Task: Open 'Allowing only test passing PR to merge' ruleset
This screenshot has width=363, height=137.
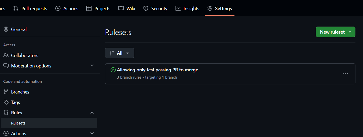Action: pyautogui.click(x=158, y=70)
